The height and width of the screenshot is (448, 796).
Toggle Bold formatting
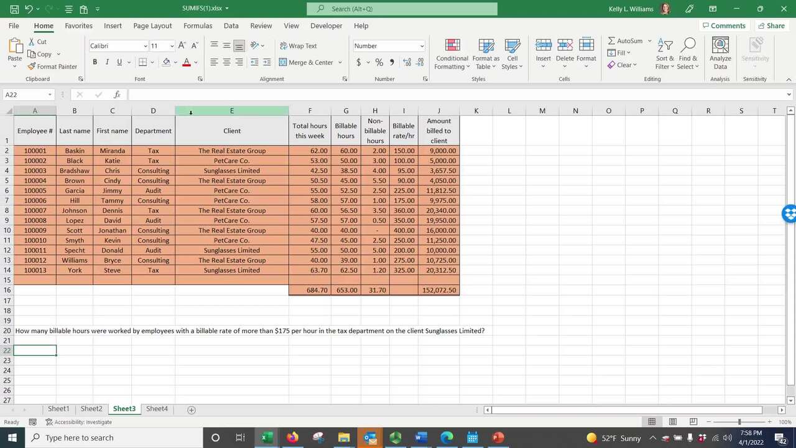pyautogui.click(x=95, y=62)
